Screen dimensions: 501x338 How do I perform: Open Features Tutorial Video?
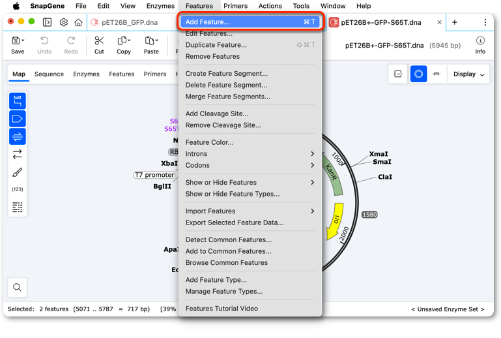pos(250,309)
